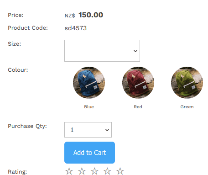The height and width of the screenshot is (175, 208).
Task: Click the 150.00 price amount
Action: 91,15
